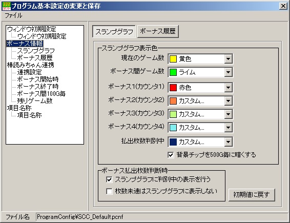
Task: Click the red swatch for ボーナス1(カウンタ1)
Action: [x=173, y=87]
